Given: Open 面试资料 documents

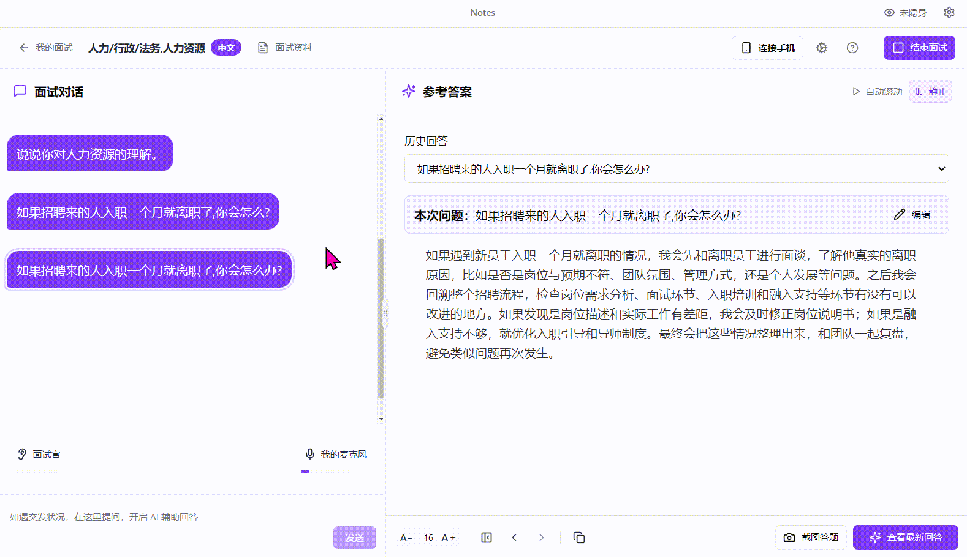Looking at the screenshot, I should tap(285, 48).
